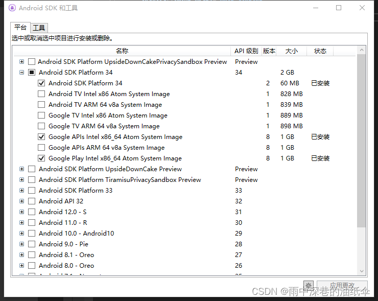Uncheck Google Play Intel x86_64 Atom System Image

(x=41, y=158)
